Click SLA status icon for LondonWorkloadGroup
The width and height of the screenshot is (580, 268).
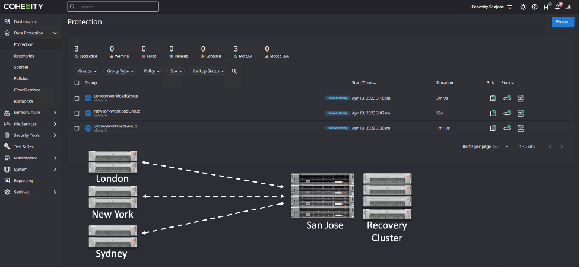(493, 98)
